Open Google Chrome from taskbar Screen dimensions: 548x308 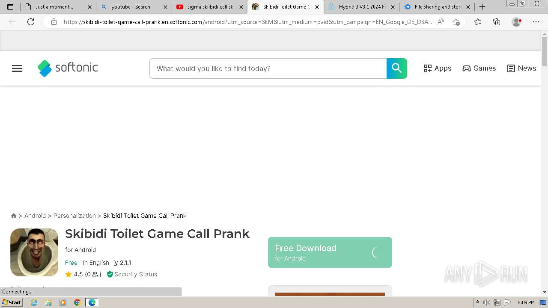[77, 302]
